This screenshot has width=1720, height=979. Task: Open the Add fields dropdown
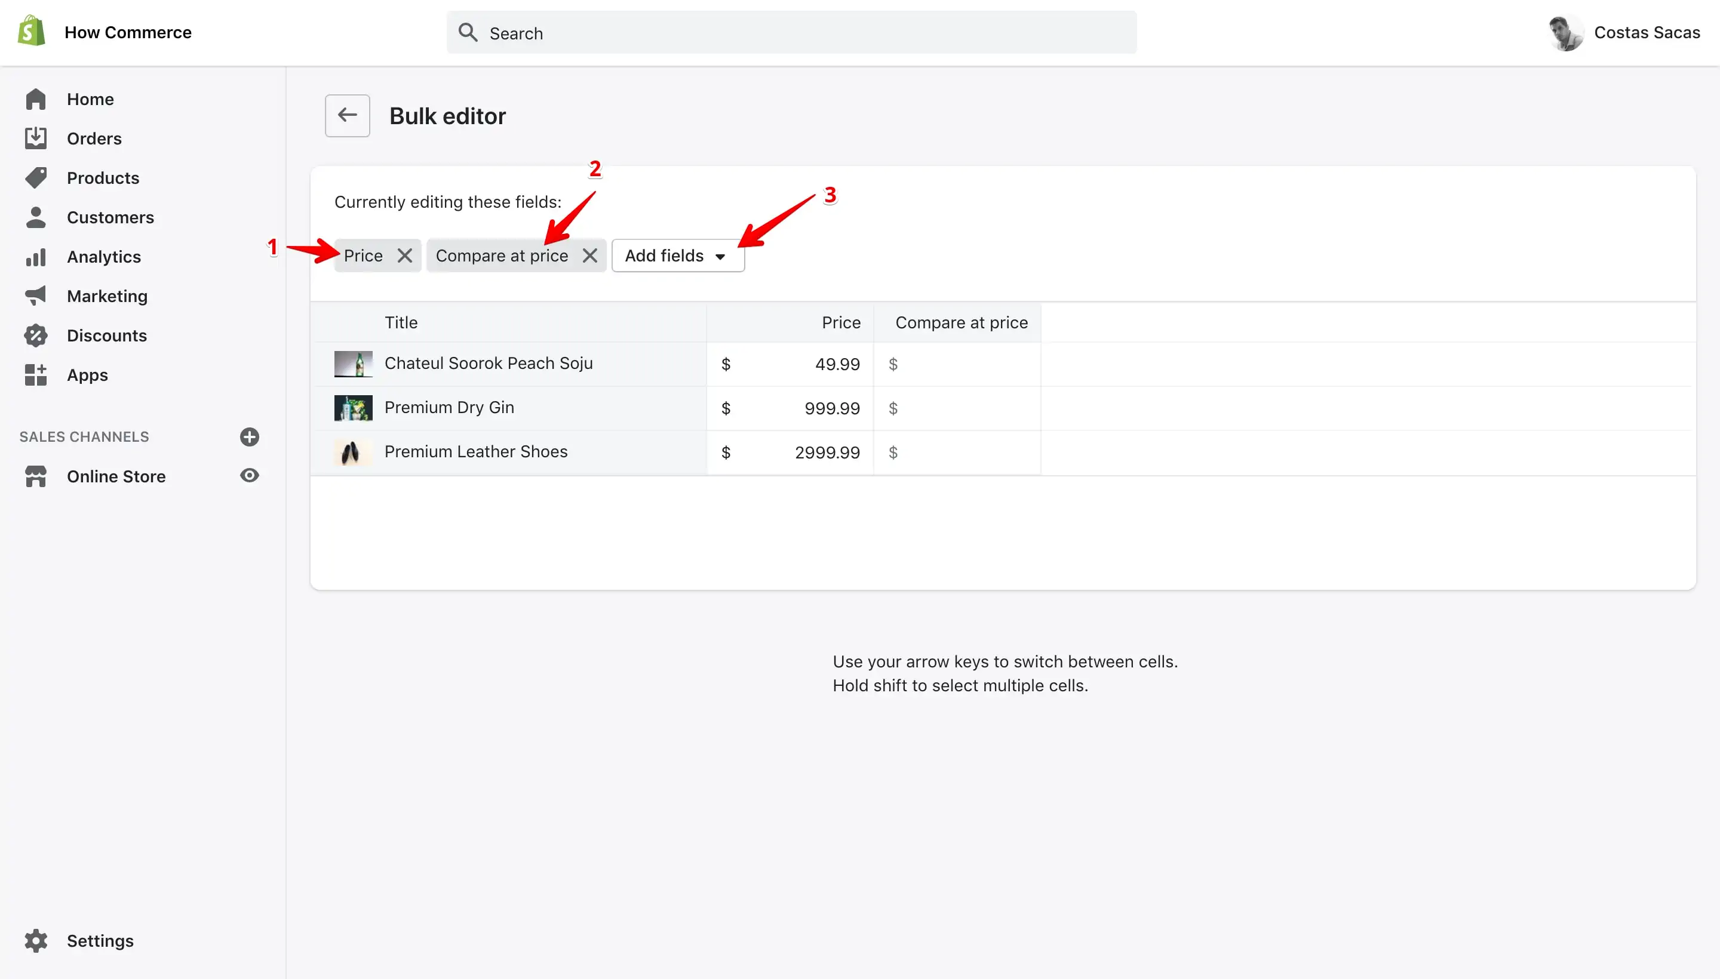click(x=677, y=255)
